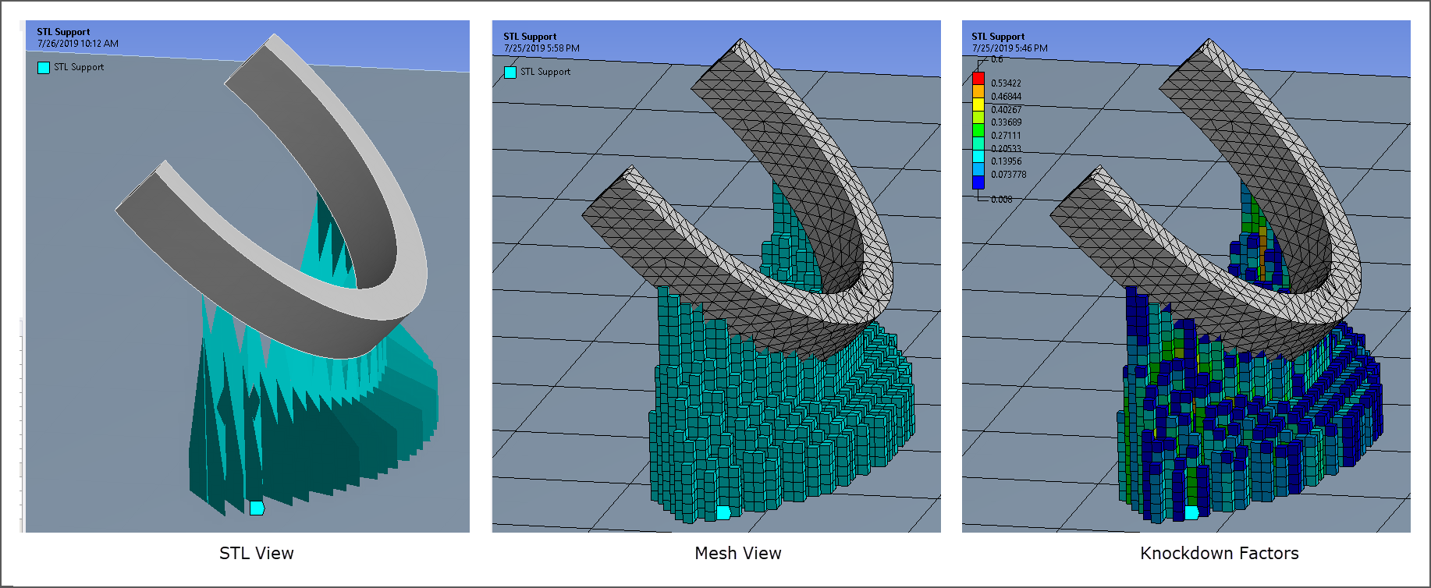Screen dimensions: 1431x588
Task: Click the dark blue swatch at legend bottom
Action: tap(978, 182)
